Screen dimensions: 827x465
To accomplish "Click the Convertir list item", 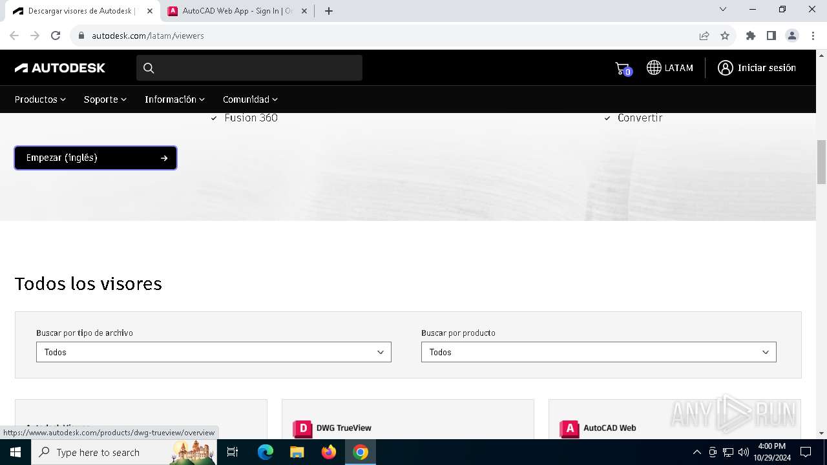I will pyautogui.click(x=640, y=118).
